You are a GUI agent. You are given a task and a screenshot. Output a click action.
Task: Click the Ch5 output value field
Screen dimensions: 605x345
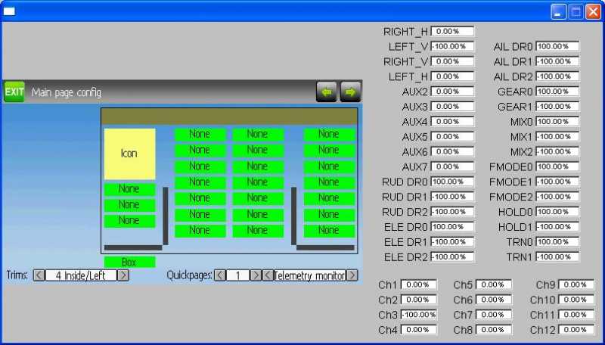pyautogui.click(x=494, y=284)
